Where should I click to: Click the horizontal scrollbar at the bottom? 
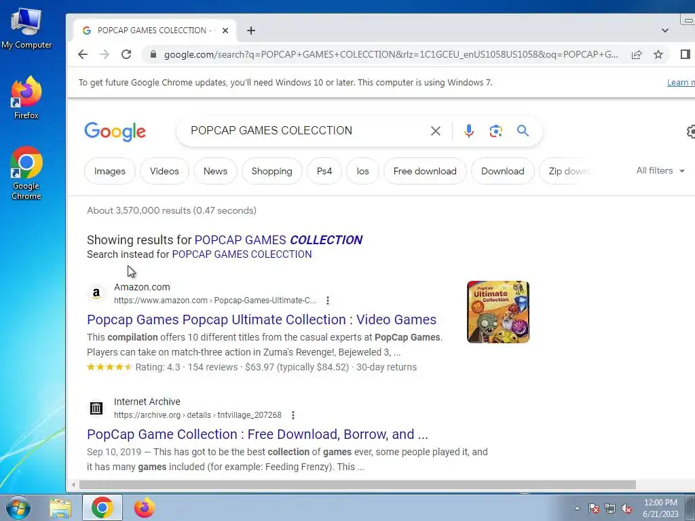357,484
